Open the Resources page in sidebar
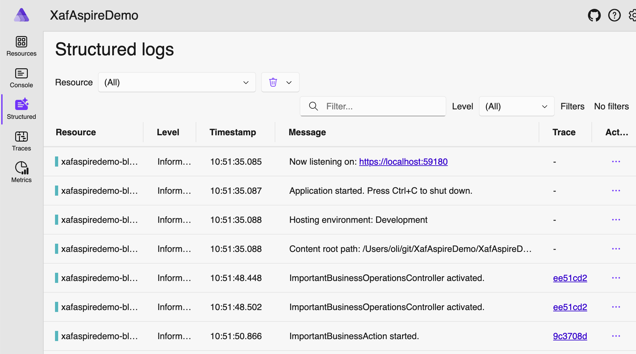 click(x=21, y=46)
